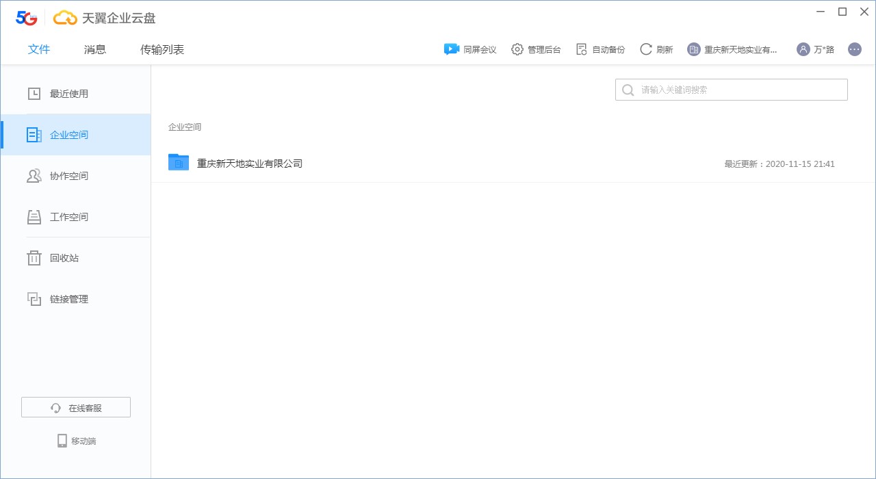Open the 重庆新天地实业有限公司 folder name

[x=250, y=164]
